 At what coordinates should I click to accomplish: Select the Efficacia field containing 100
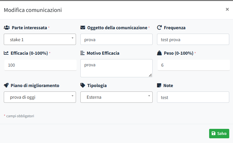tap(40, 65)
